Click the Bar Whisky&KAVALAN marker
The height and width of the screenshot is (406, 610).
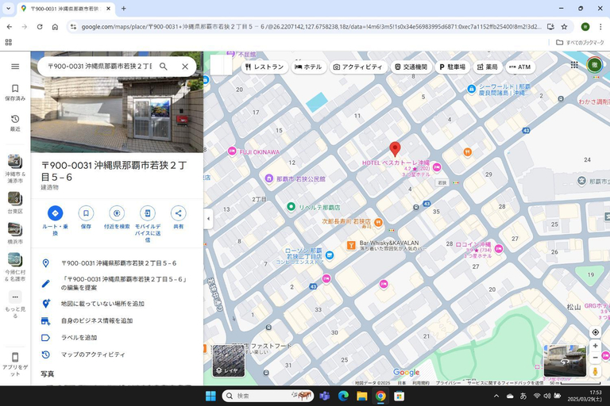(x=351, y=245)
